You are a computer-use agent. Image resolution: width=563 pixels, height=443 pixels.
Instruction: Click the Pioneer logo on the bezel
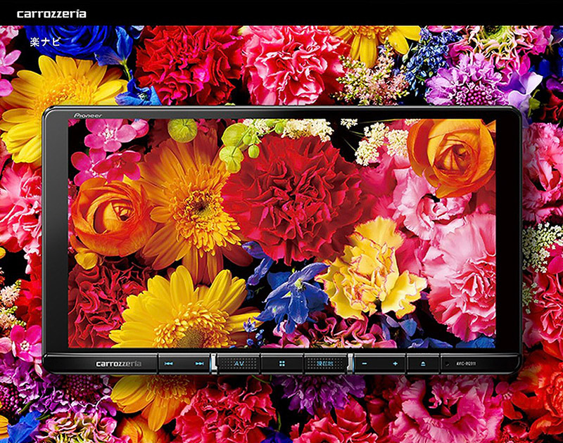point(87,115)
